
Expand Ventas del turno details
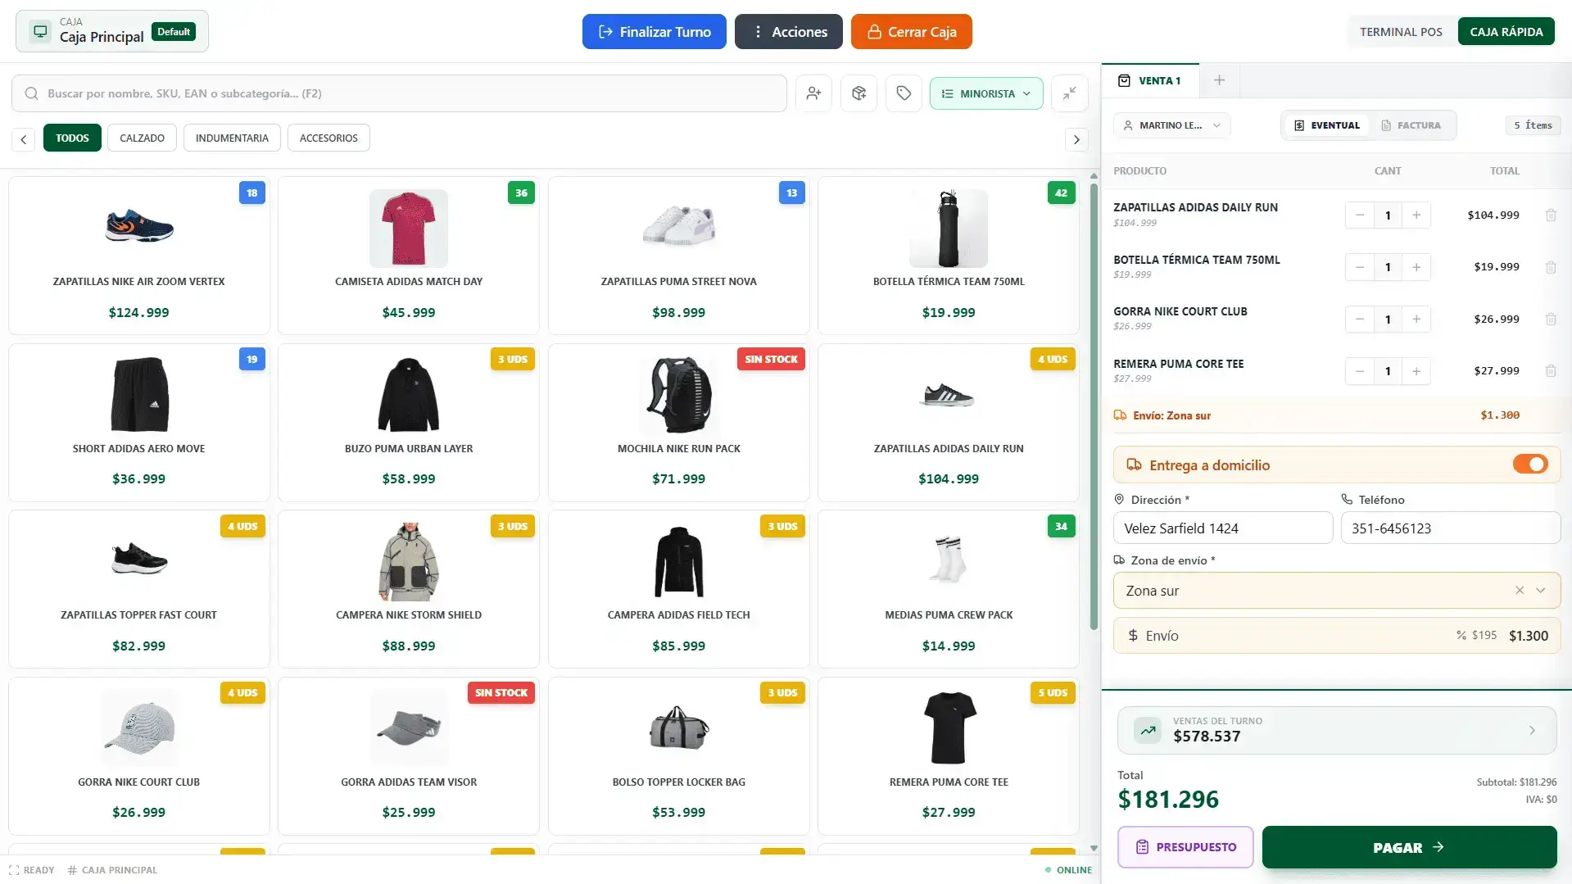(x=1337, y=730)
